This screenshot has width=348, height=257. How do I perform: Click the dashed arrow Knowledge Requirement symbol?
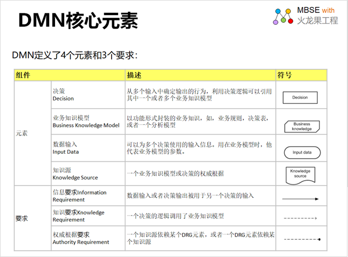(x=301, y=218)
